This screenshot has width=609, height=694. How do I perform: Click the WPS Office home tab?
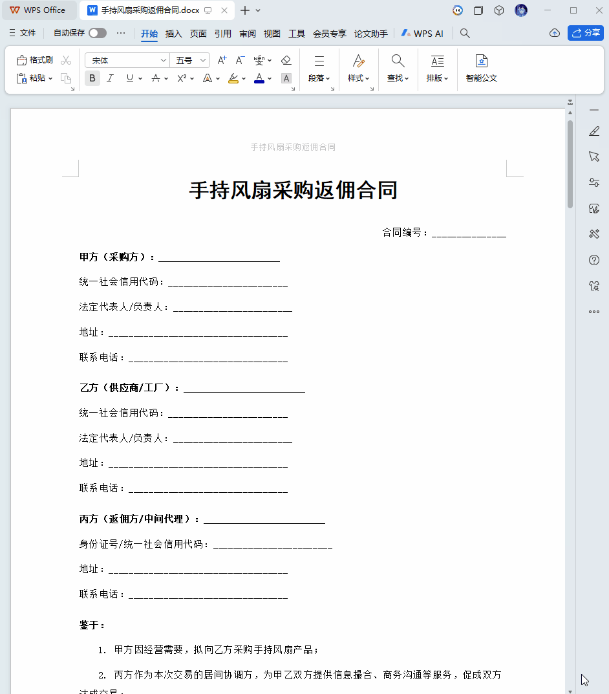click(38, 10)
